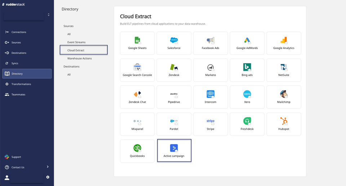Pick the Mailchimp source card

click(283, 97)
